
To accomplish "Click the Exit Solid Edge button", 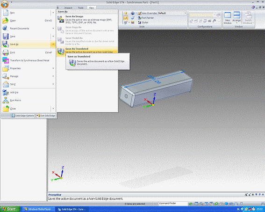I will [x=46, y=116].
